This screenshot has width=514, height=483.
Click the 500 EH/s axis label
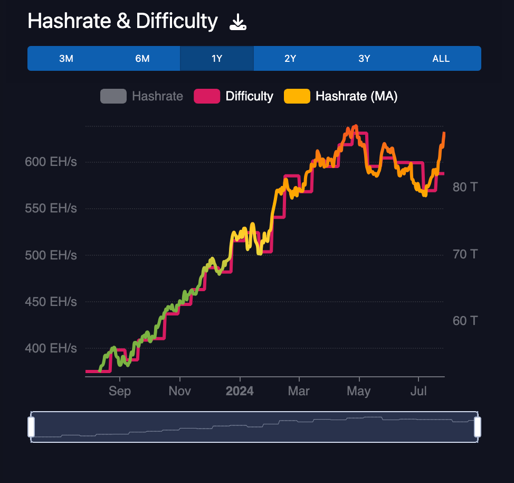[51, 255]
